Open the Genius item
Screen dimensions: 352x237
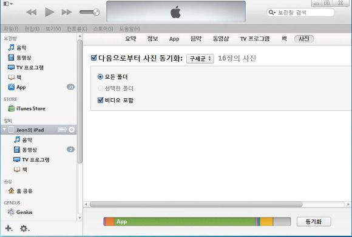point(20,212)
